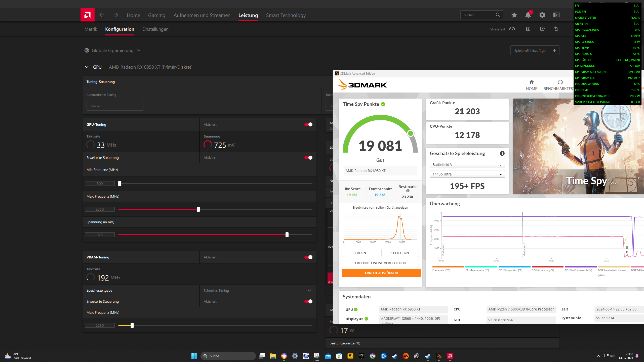Toggle GPU Erweiterte Steuerung switch
This screenshot has width=644, height=362.
click(x=308, y=158)
